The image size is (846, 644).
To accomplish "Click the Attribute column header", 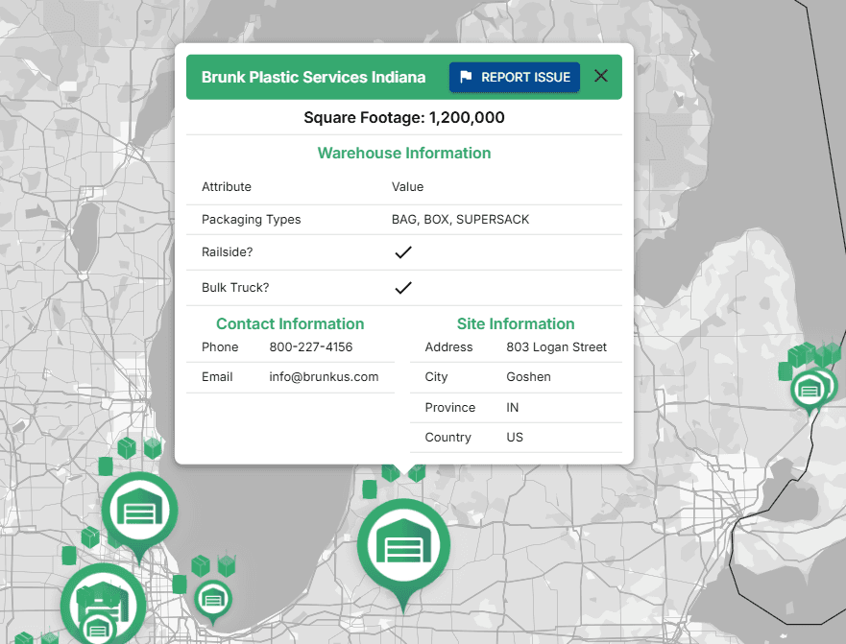I will tap(227, 186).
